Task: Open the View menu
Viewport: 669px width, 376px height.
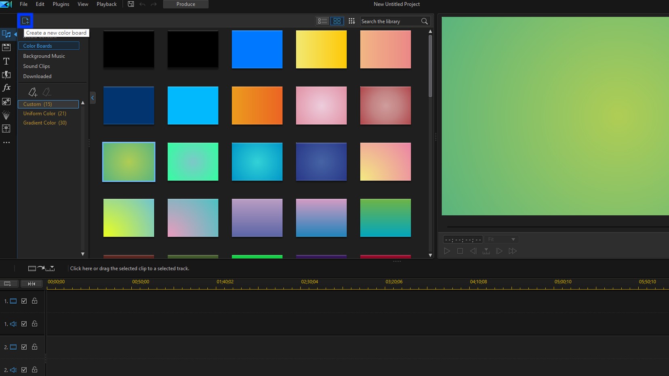Action: tap(83, 4)
